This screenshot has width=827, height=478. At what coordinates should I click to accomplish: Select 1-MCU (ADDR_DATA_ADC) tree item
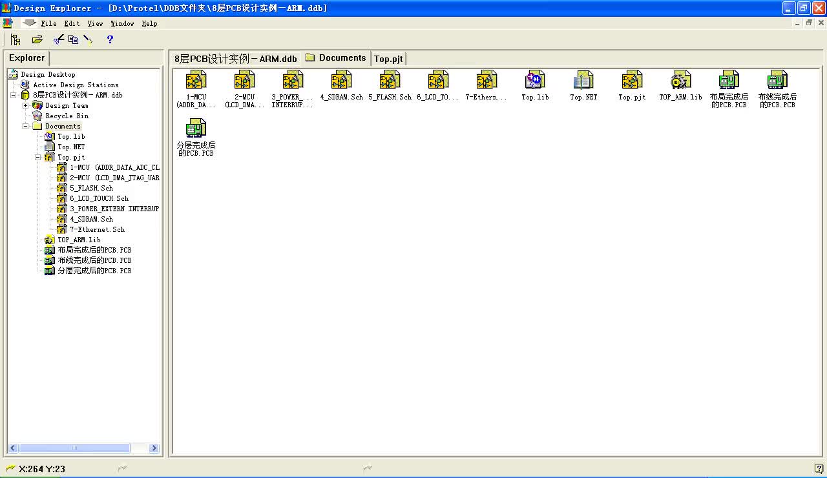[114, 167]
